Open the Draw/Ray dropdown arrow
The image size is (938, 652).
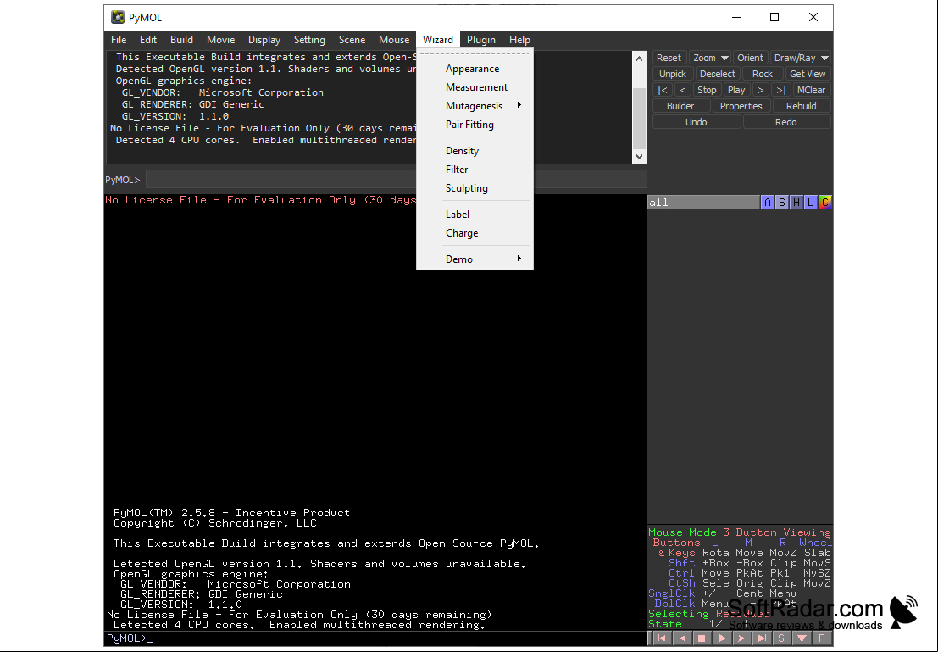point(824,58)
